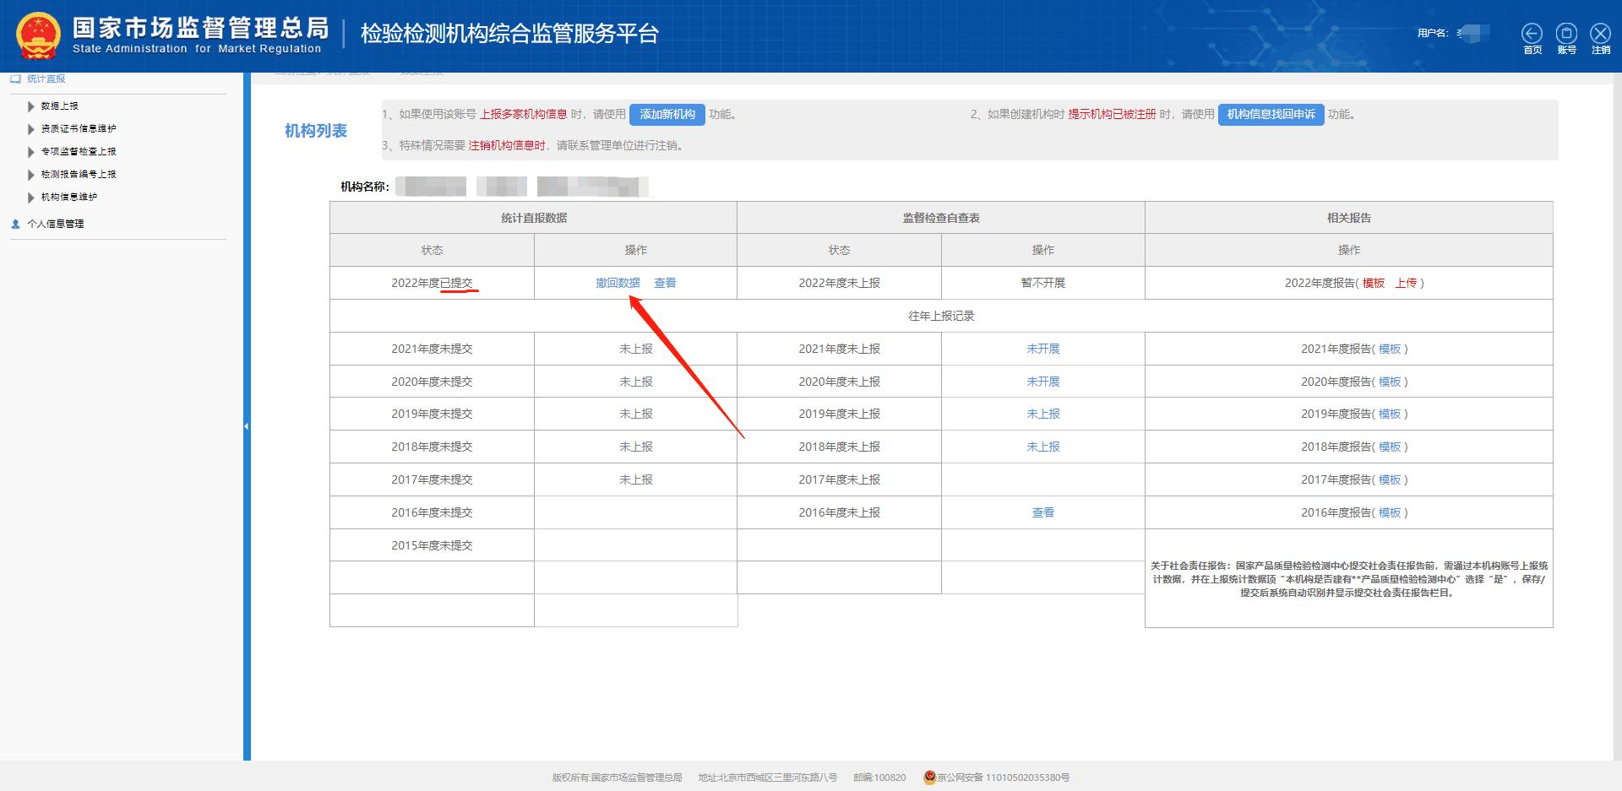
Task: Click the 京公网安备 shield icon in the footer
Action: point(928,777)
